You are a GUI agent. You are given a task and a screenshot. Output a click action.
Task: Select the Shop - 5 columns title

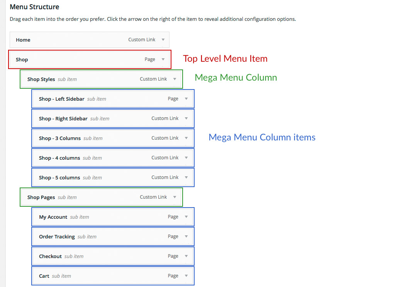(x=59, y=177)
